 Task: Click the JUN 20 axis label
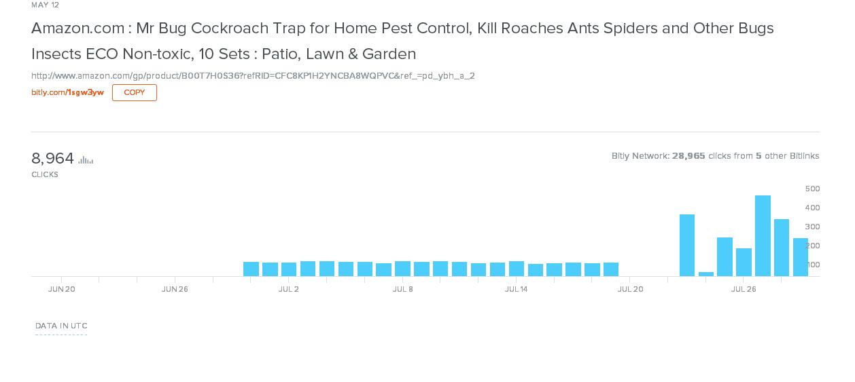[61, 289]
